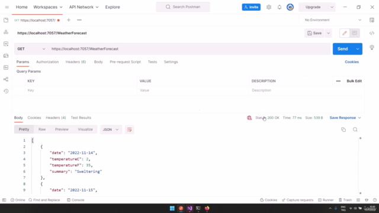
Task: Copy the response body
Action: (343, 130)
